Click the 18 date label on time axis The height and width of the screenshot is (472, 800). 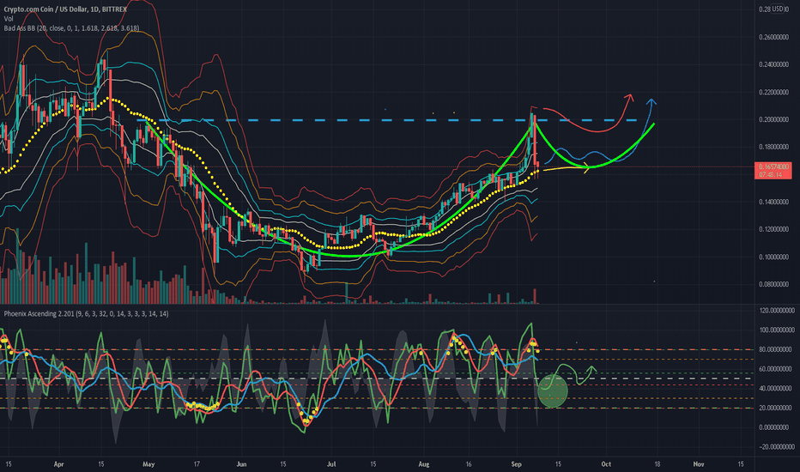(x=658, y=464)
